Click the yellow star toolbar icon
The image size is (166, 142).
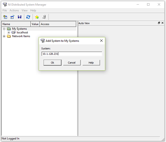37,17
